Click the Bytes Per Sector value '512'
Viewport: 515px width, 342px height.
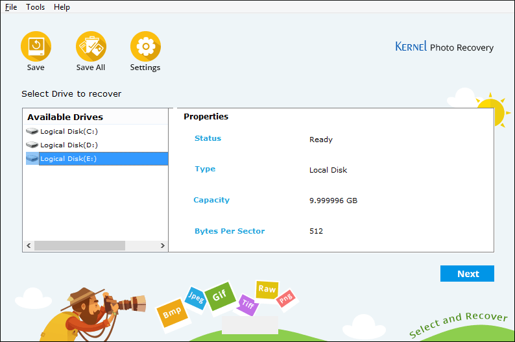(316, 231)
